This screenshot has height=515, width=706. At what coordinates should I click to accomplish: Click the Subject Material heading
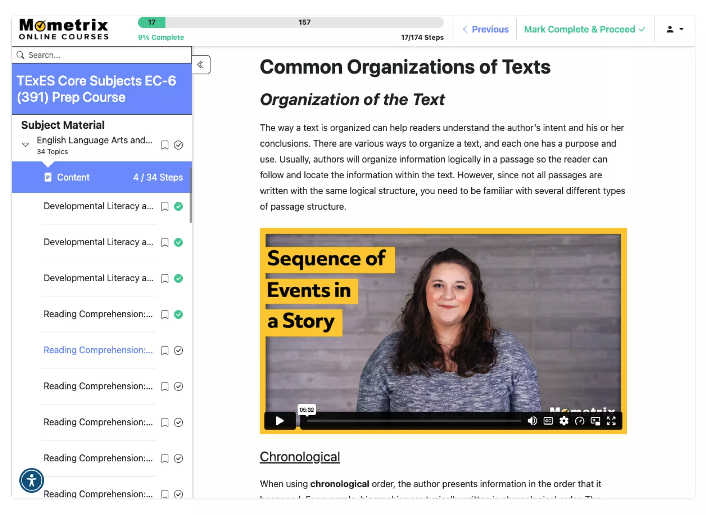coord(63,125)
